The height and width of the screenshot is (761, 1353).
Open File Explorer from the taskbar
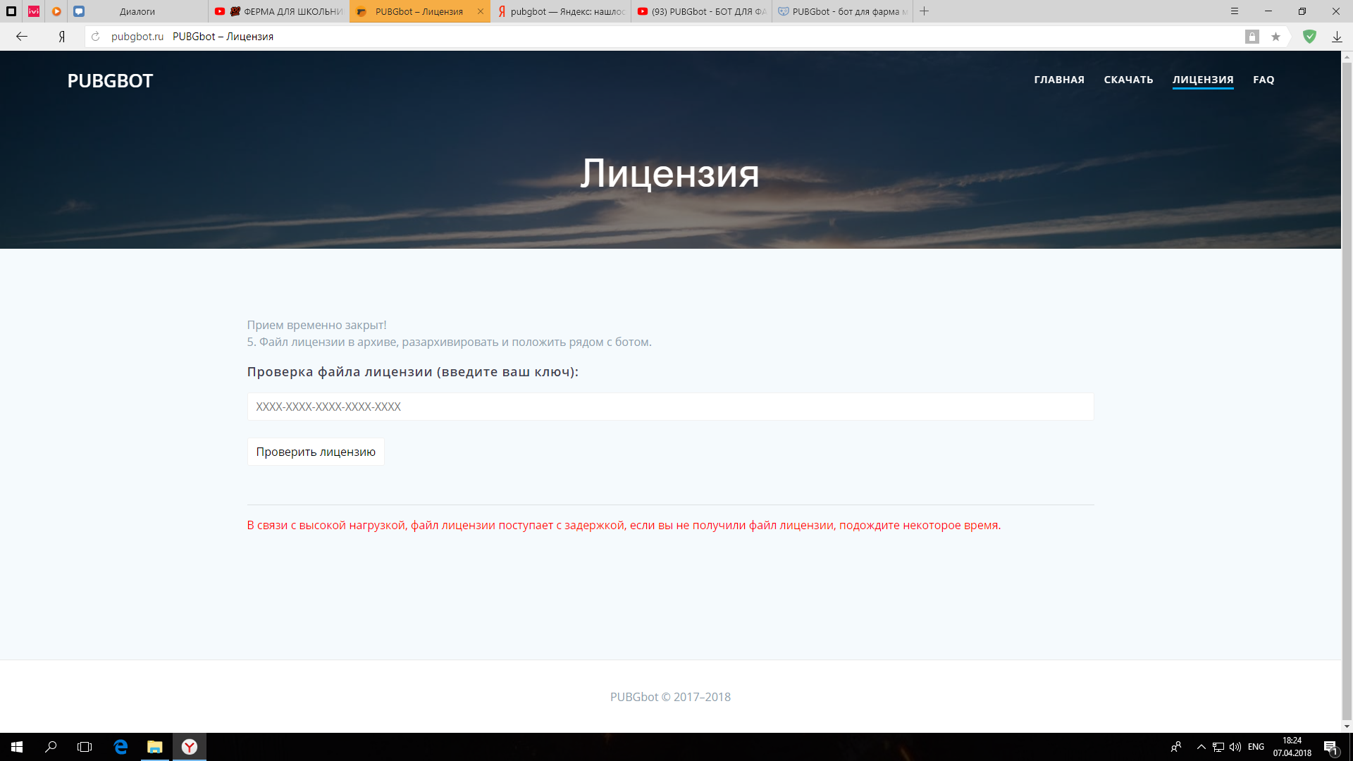[154, 747]
